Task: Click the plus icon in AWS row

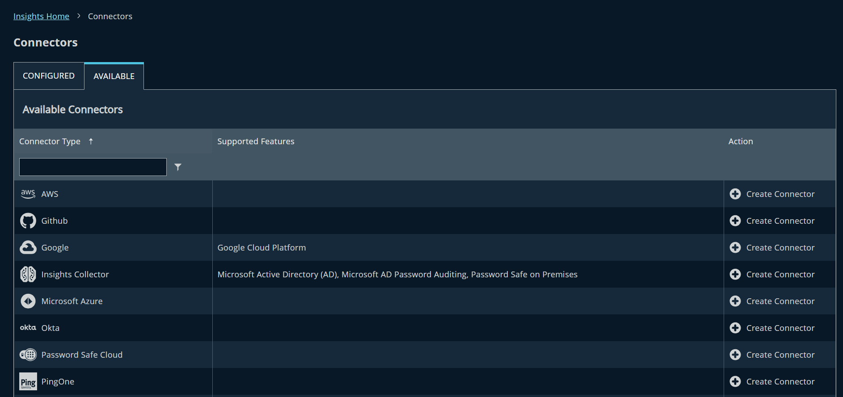Action: click(x=735, y=194)
